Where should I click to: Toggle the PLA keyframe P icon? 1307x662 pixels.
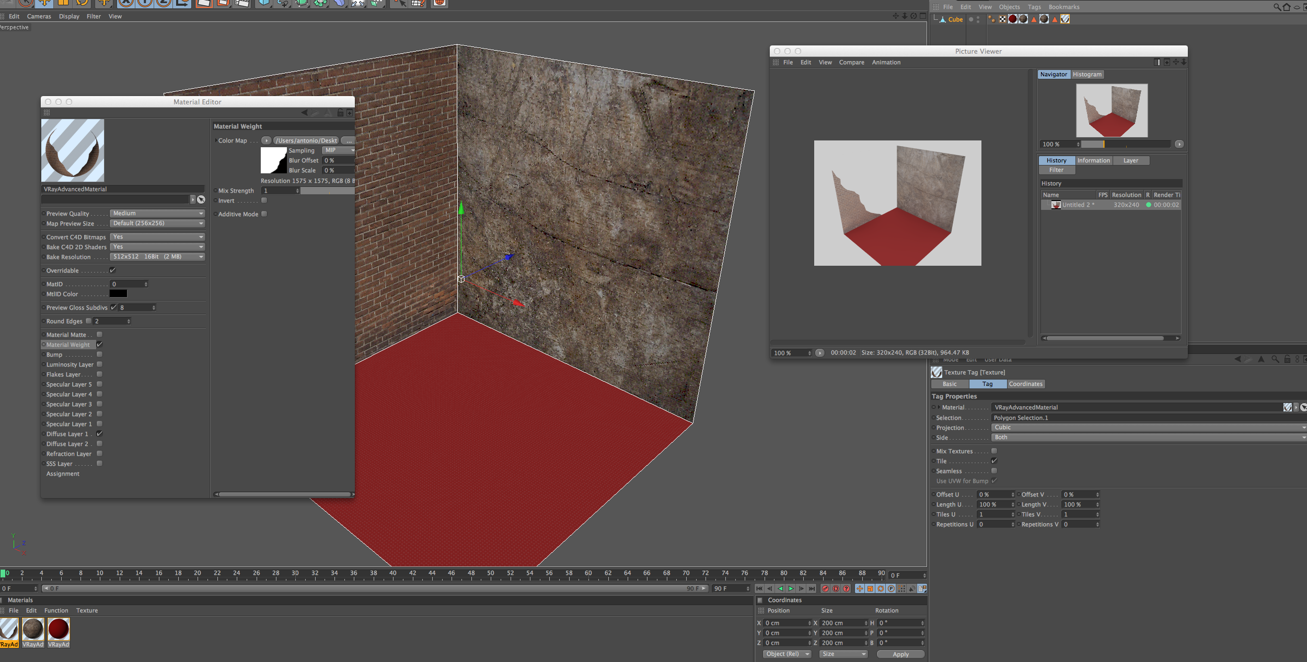pyautogui.click(x=891, y=588)
